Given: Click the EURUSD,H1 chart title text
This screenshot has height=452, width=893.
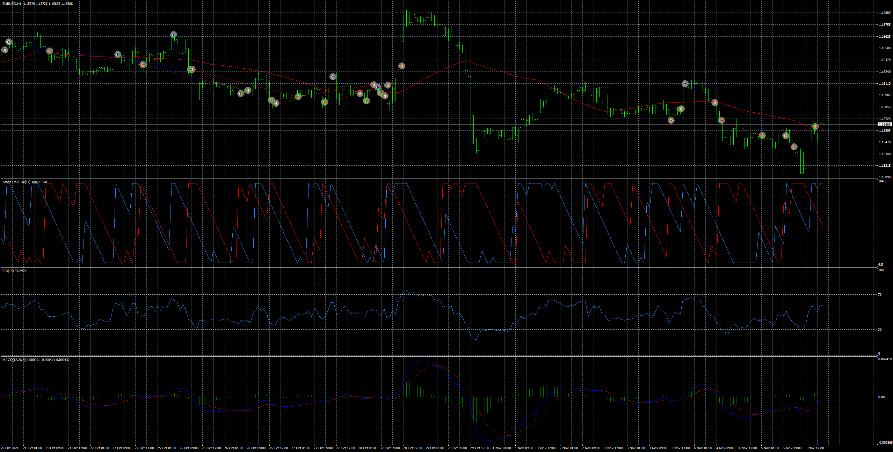Looking at the screenshot, I should (x=12, y=4).
